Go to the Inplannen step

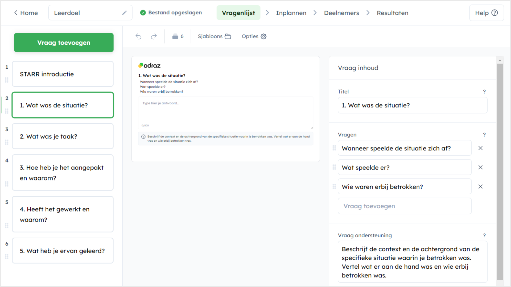tap(291, 13)
